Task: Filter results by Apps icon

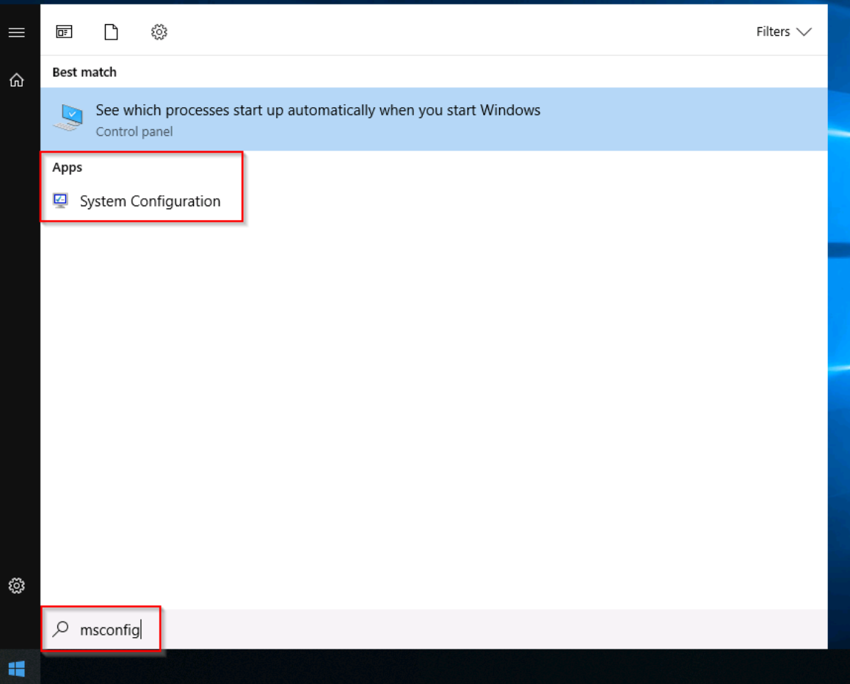Action: (x=65, y=32)
